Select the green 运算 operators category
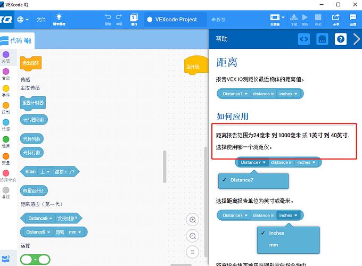 [6, 142]
